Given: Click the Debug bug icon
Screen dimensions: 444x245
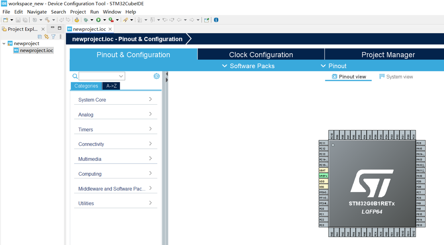Looking at the screenshot, I should point(86,20).
